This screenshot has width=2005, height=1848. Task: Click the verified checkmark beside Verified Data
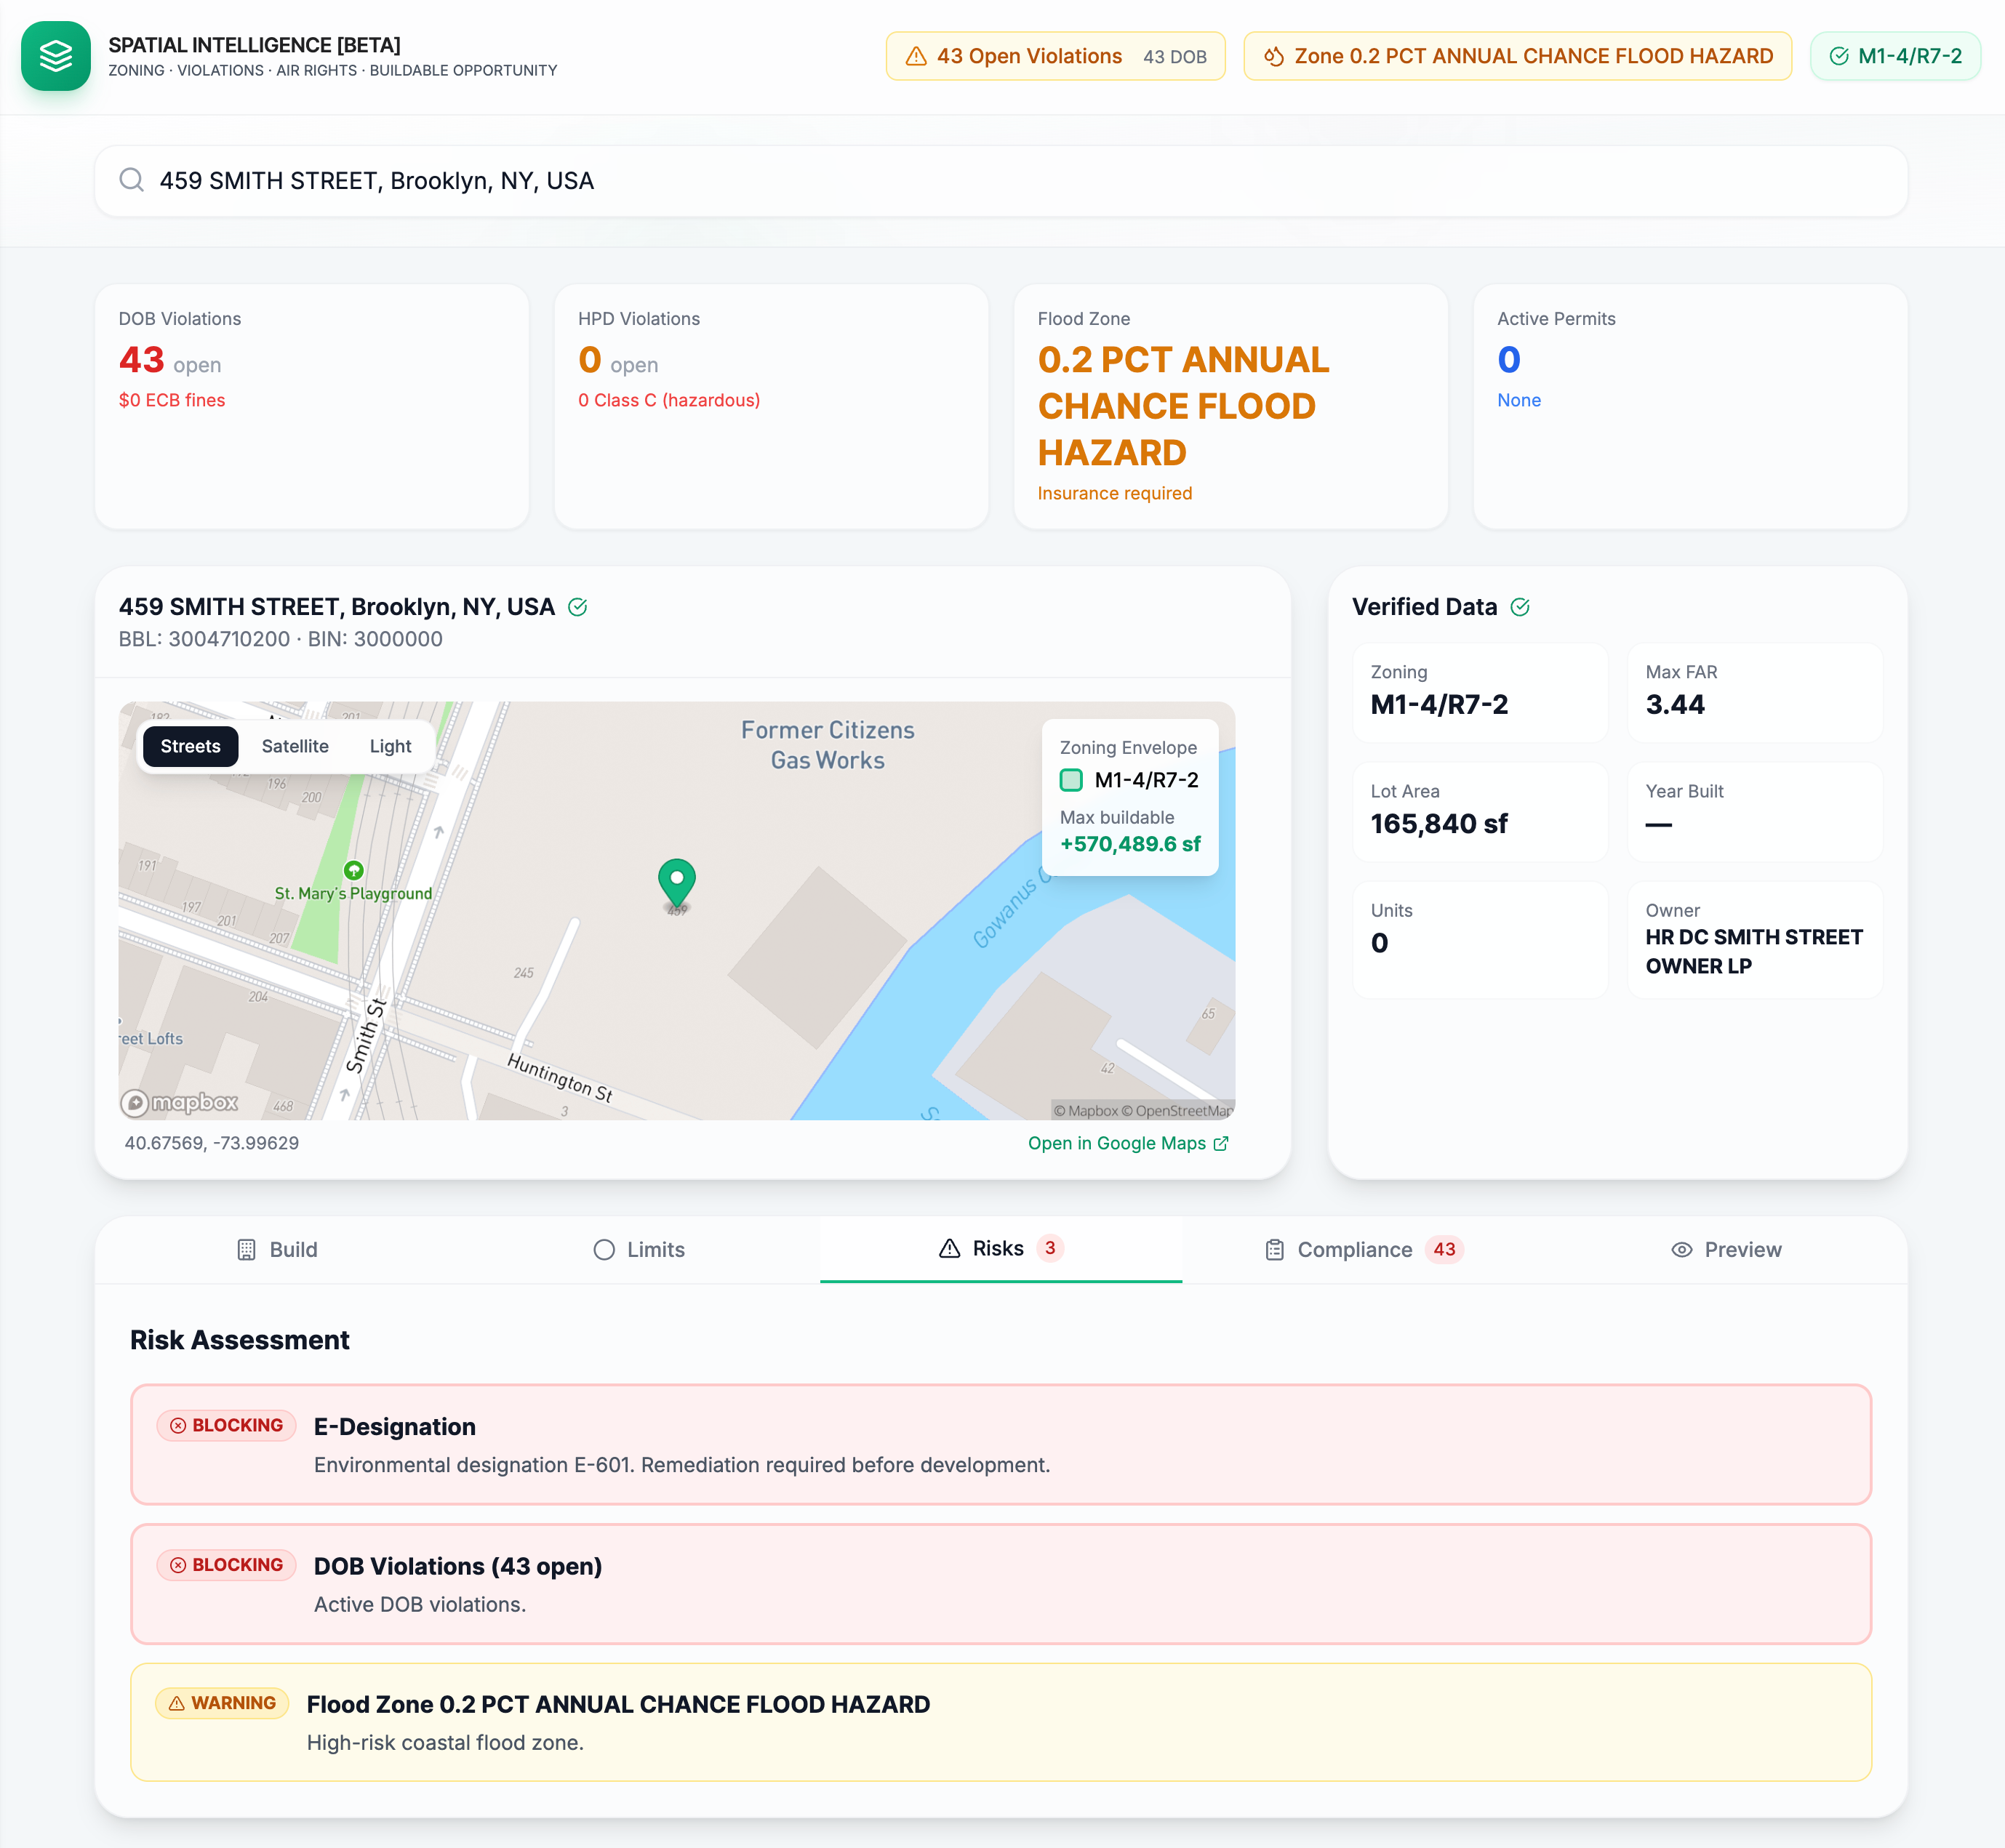[1521, 606]
